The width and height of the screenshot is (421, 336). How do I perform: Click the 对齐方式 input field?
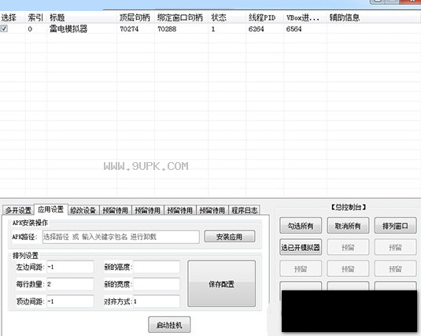coord(157,301)
